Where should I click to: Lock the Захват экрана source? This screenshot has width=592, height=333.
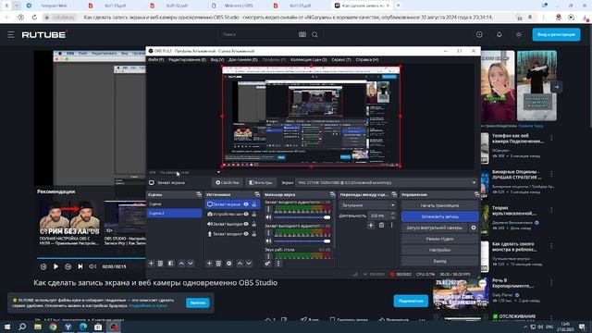(254, 204)
